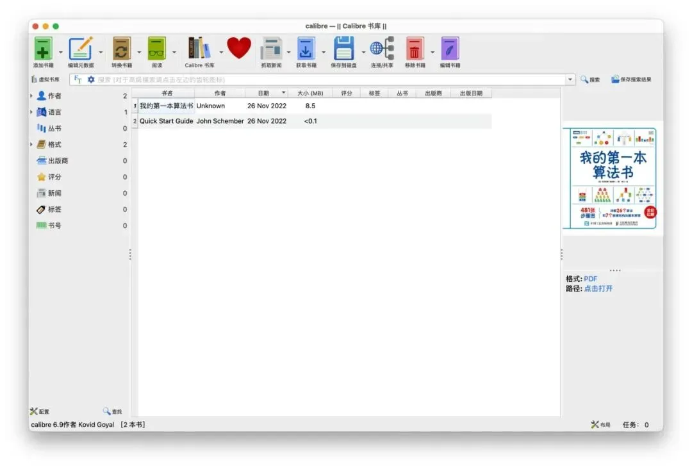Open Convert books dropdown arrow
Screen dimensions: 692x469
pos(139,53)
